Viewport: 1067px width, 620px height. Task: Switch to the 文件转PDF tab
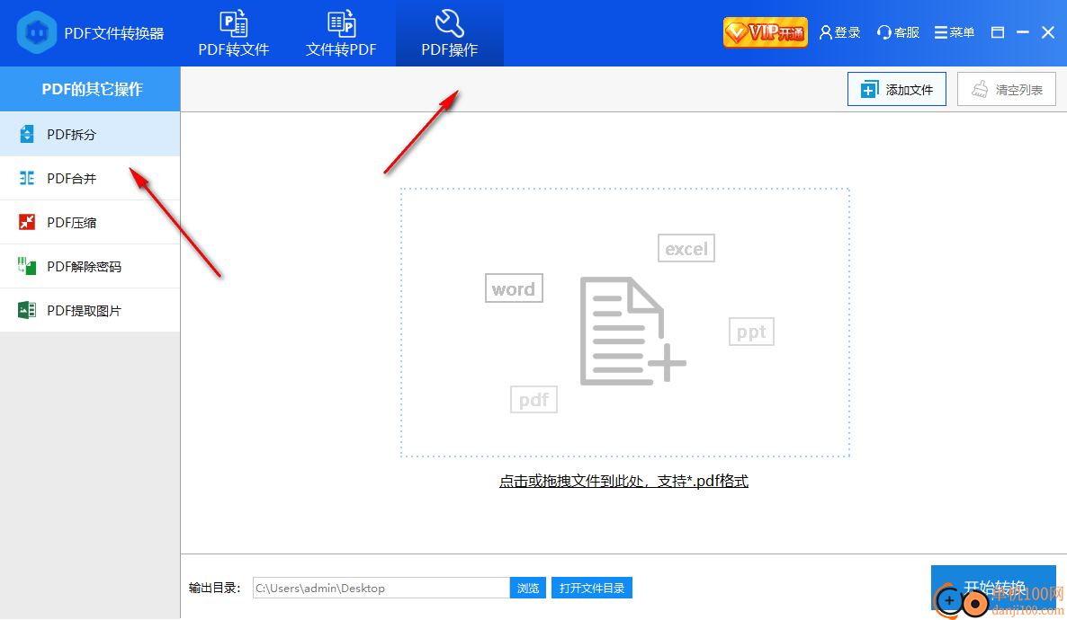coord(341,33)
